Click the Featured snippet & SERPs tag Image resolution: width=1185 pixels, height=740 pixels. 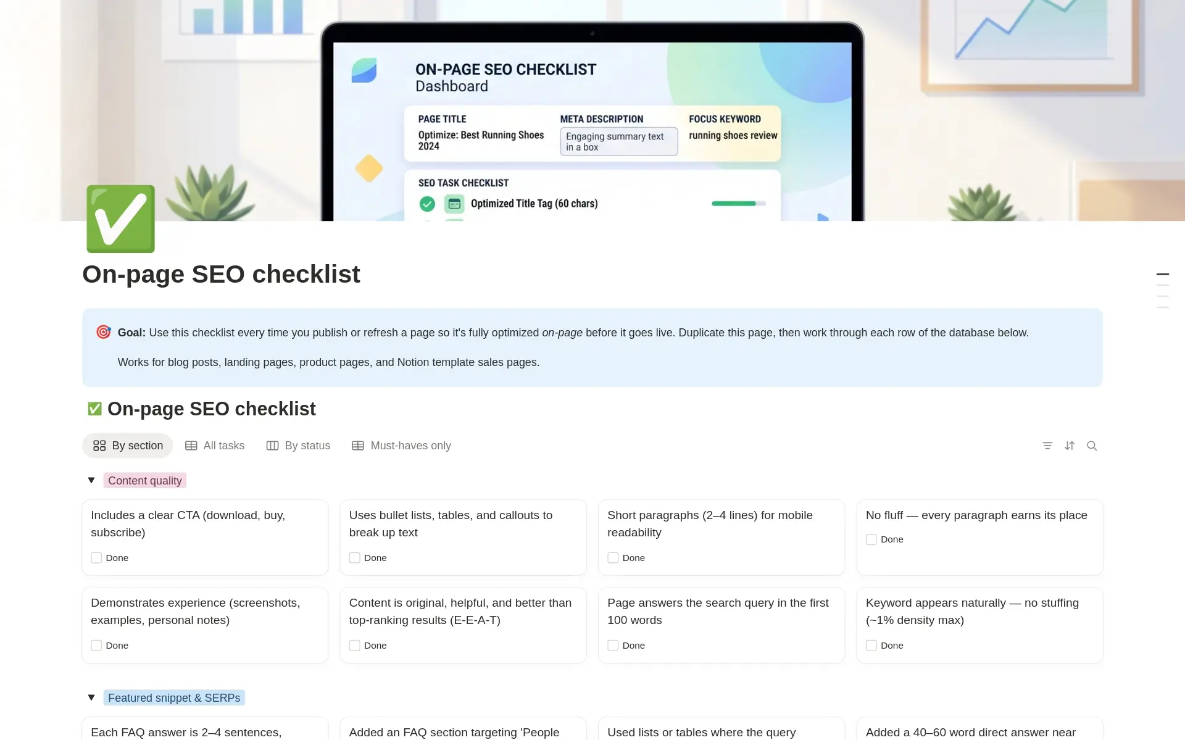174,697
